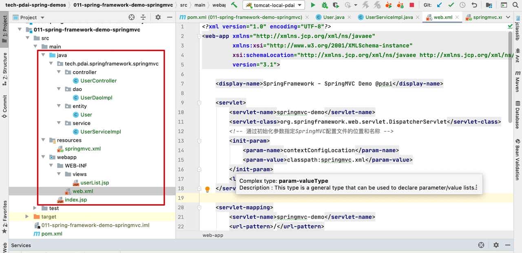Screen dimensions: 522x253
Task: Start debugging with the green bug icon
Action: pos(324,5)
